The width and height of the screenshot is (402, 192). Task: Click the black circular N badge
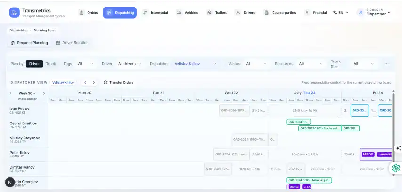[10, 182]
